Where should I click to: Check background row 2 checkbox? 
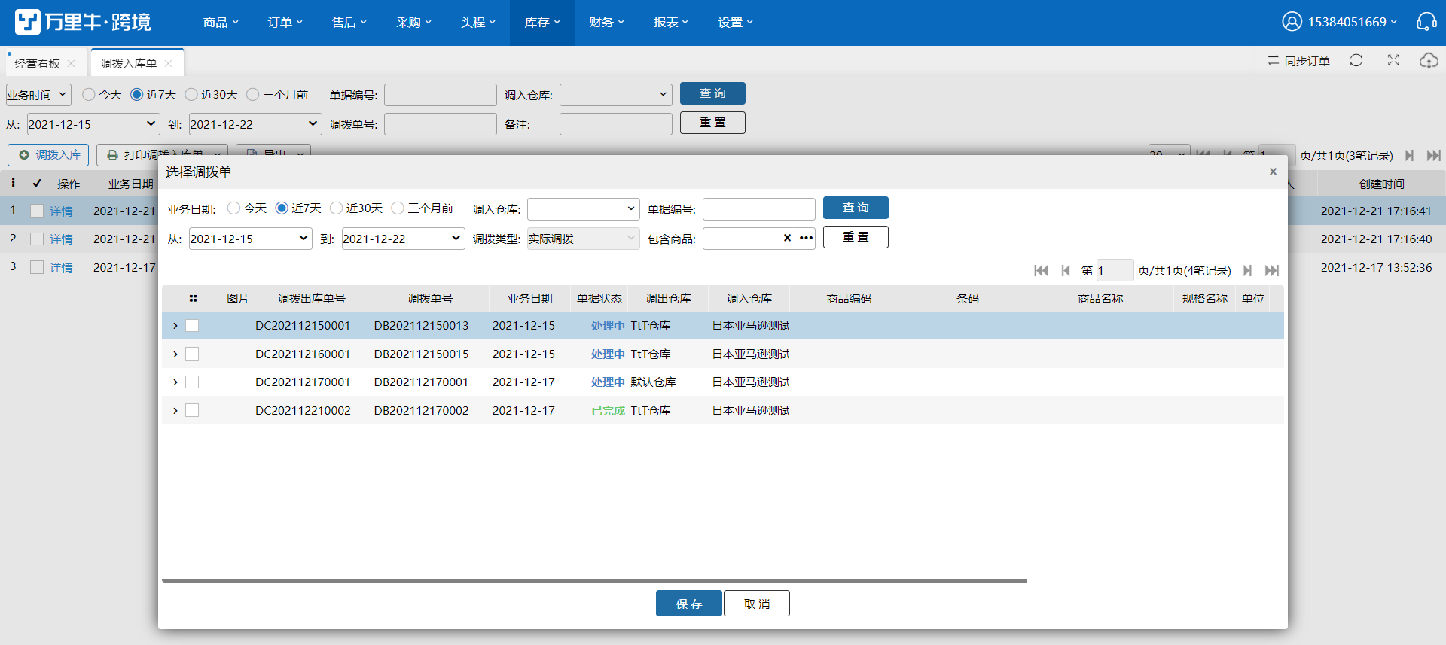pyautogui.click(x=36, y=239)
